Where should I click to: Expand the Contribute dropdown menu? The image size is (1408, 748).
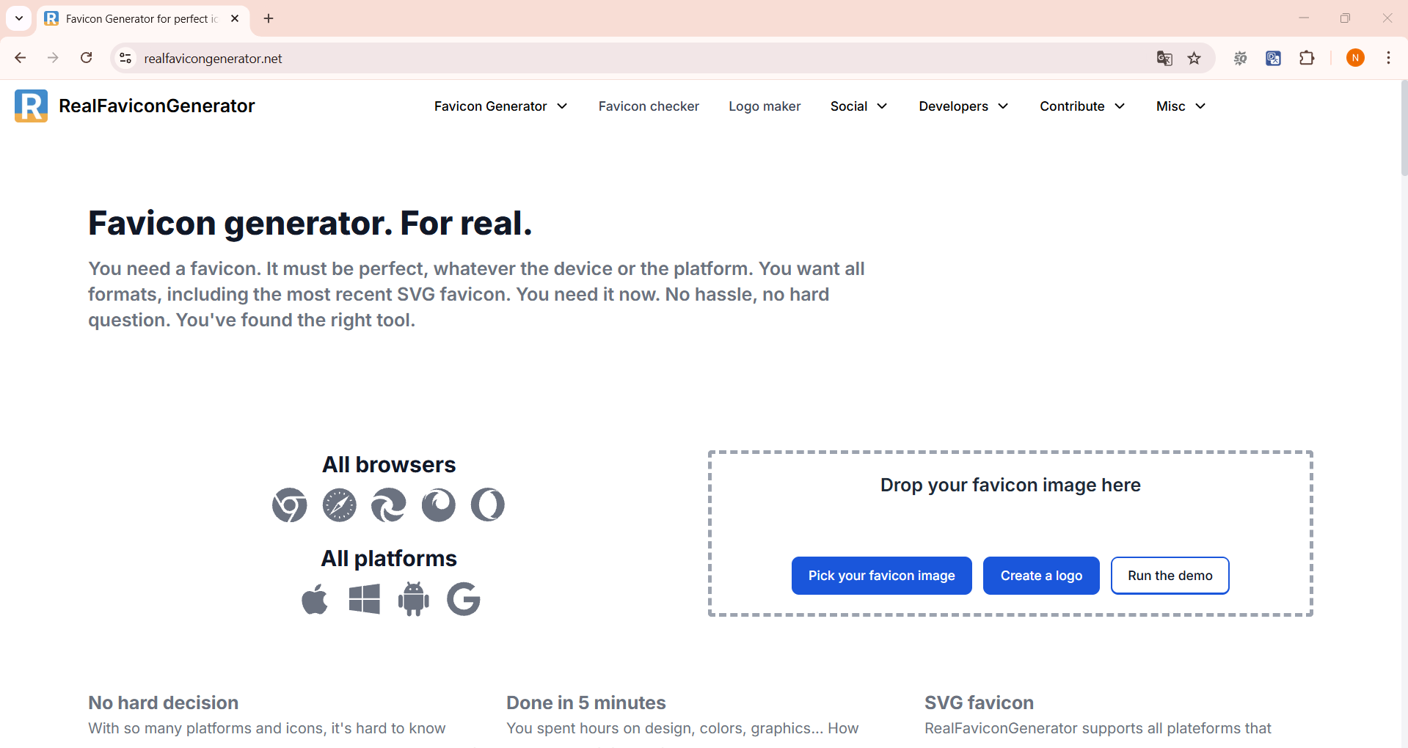click(x=1082, y=106)
